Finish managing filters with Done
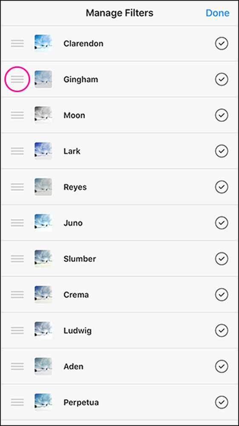 point(218,13)
